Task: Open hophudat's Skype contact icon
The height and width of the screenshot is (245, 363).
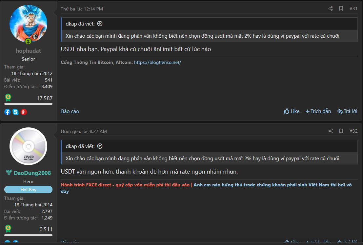Action: pyautogui.click(x=15, y=112)
